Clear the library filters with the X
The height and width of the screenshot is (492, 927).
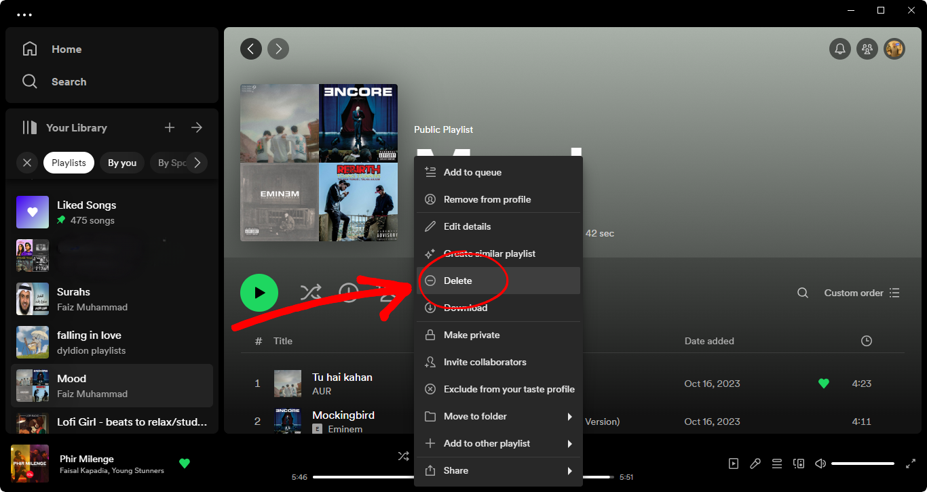click(27, 163)
